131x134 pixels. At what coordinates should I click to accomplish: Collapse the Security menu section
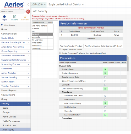[15, 104]
